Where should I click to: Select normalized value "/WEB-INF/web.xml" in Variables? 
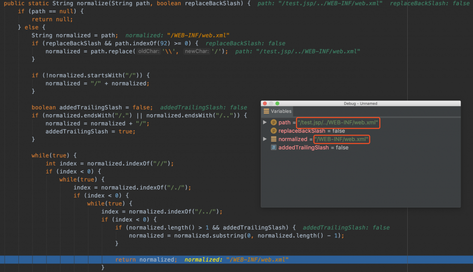click(342, 139)
